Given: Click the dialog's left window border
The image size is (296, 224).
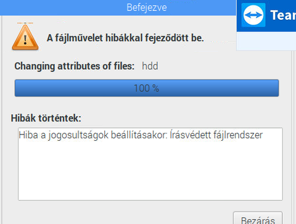Looking at the screenshot, I should click(x=2, y=119).
